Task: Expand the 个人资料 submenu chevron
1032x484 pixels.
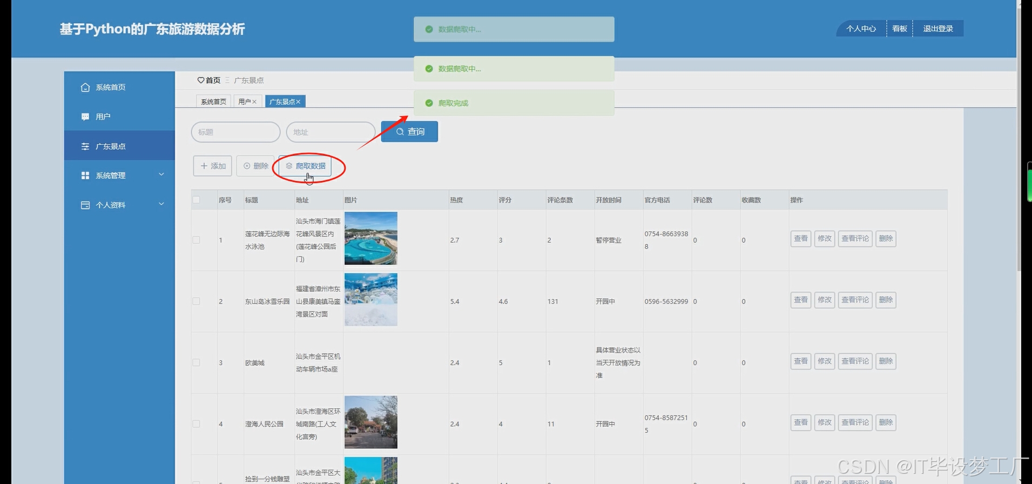Action: point(161,204)
